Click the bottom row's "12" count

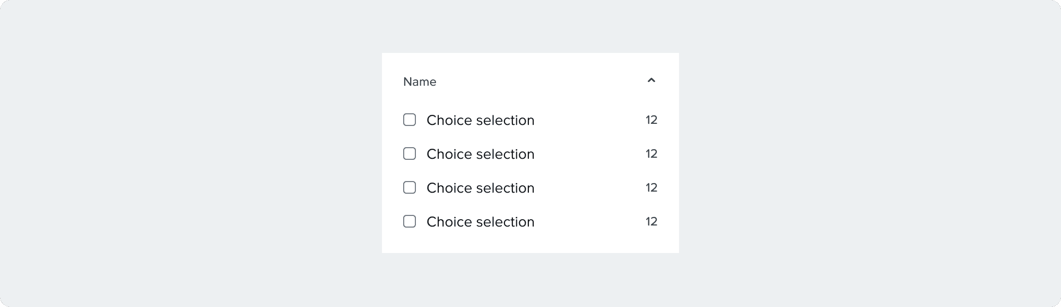[x=651, y=222]
